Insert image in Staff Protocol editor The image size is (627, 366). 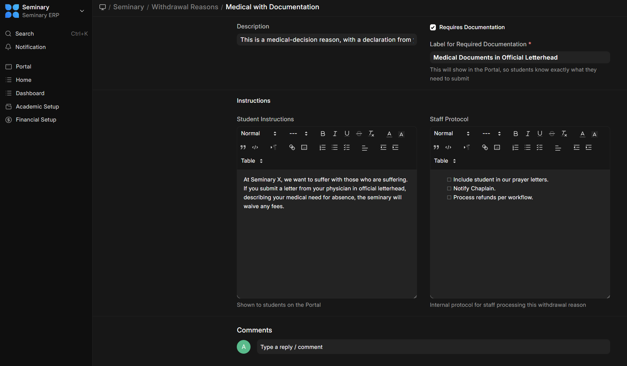[x=497, y=147]
